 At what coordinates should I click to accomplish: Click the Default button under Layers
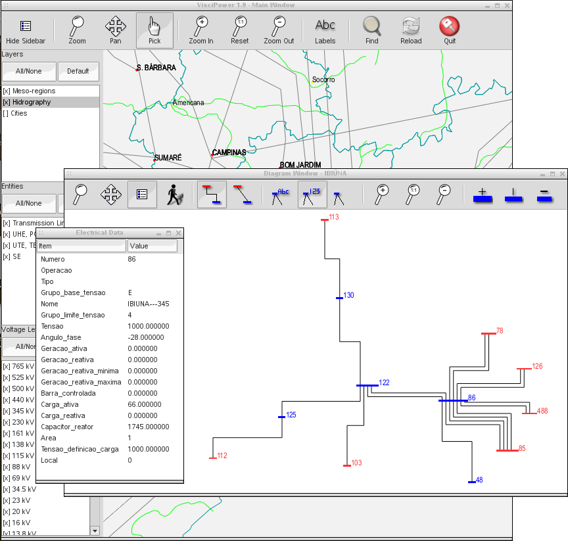(78, 72)
